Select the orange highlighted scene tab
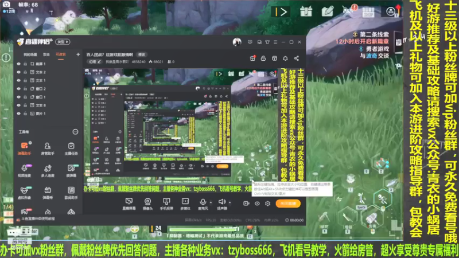Viewport: 459px width, 258px height. [61, 54]
